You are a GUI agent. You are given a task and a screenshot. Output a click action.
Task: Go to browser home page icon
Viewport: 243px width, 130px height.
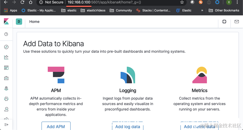click(31, 2)
